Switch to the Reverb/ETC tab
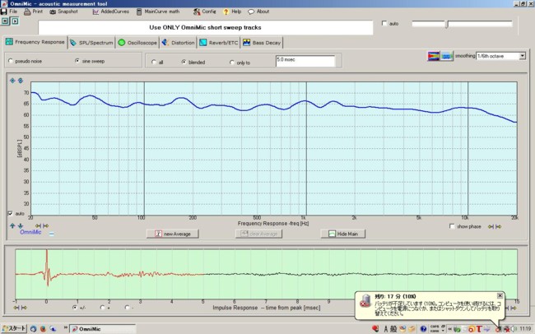 [219, 43]
